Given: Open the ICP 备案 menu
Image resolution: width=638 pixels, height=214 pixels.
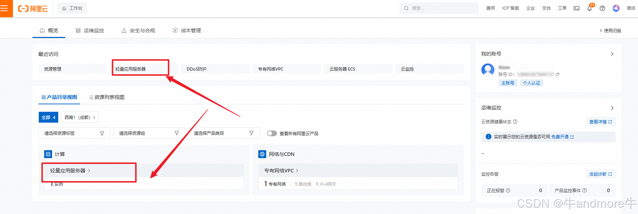Looking at the screenshot, I should pos(510,8).
